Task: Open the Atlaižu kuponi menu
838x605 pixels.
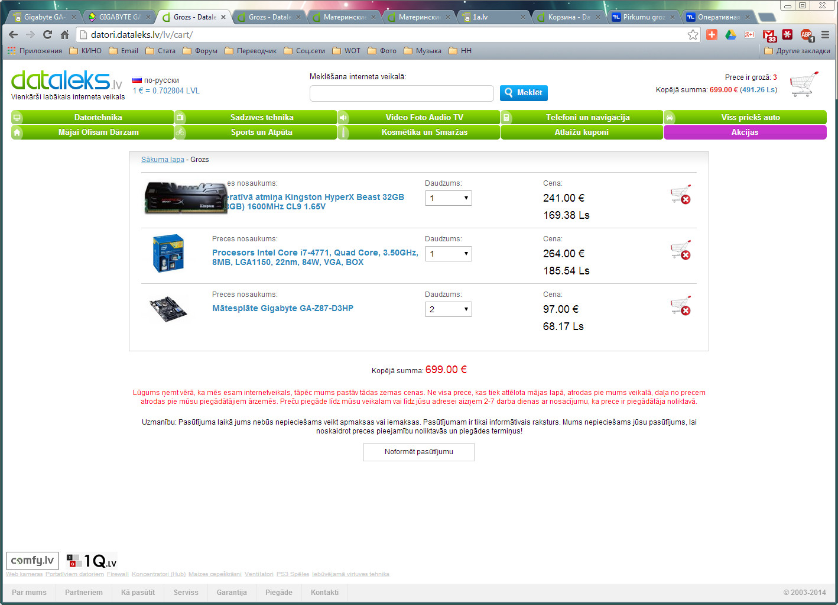Action: [582, 132]
